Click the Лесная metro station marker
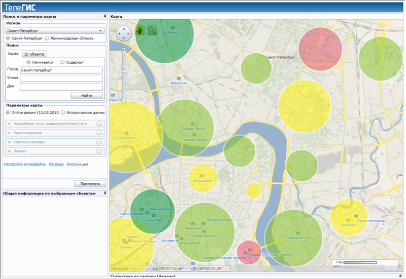The width and height of the screenshot is (406, 279). (x=173, y=28)
